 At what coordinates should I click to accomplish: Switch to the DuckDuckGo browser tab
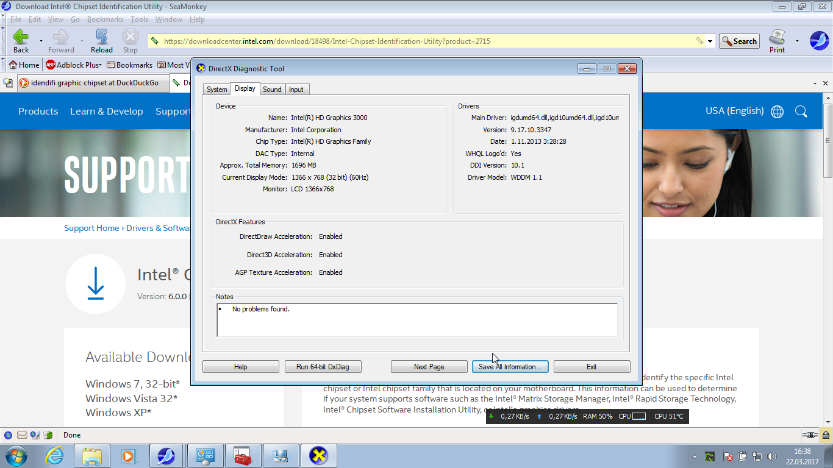93,83
